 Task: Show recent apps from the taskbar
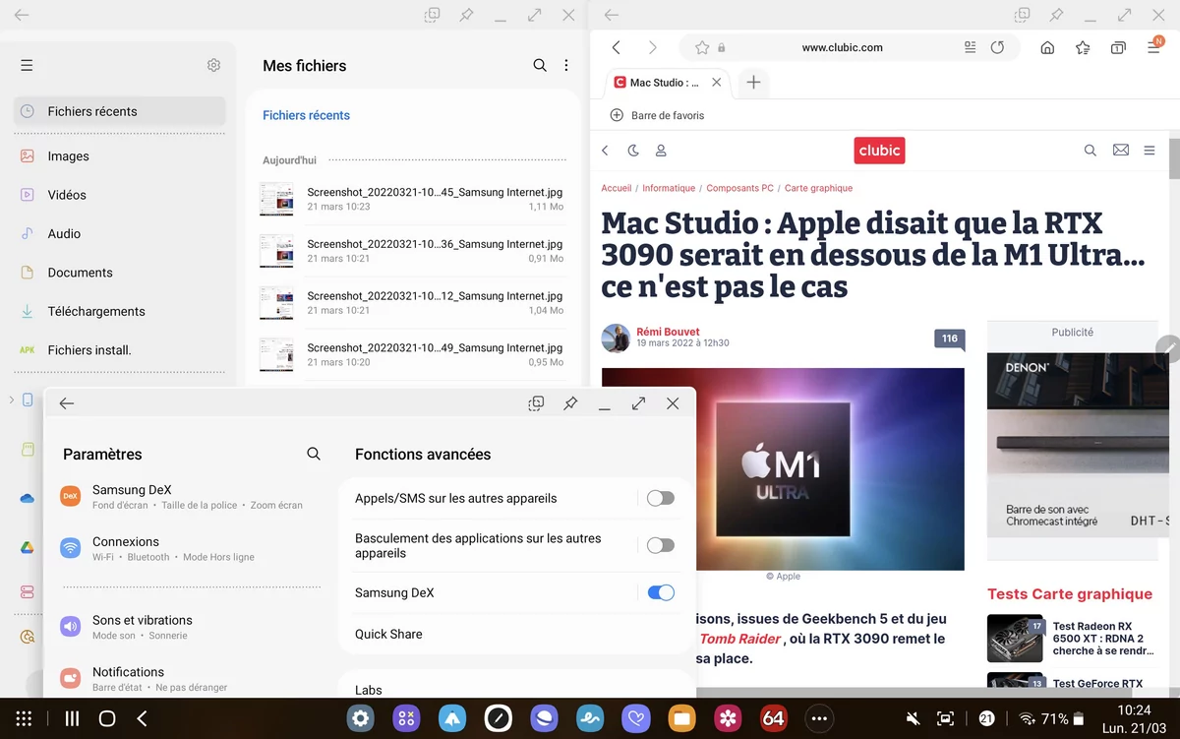72,718
